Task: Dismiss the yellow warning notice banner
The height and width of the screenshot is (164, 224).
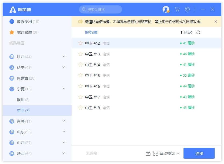Action: tap(216, 22)
